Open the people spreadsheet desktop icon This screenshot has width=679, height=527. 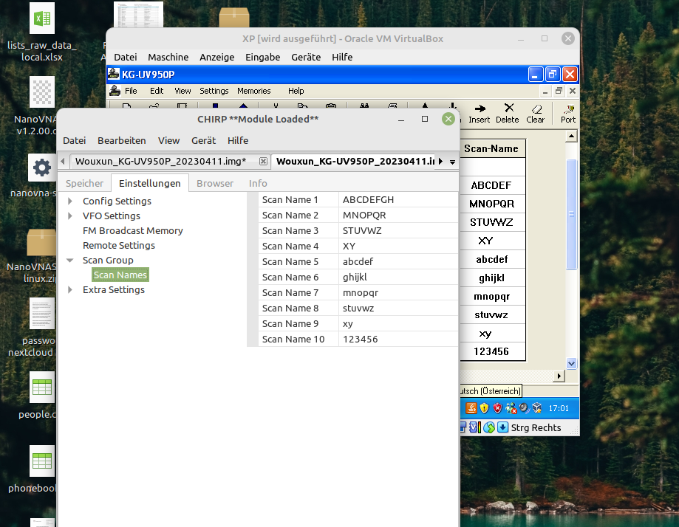tap(42, 387)
